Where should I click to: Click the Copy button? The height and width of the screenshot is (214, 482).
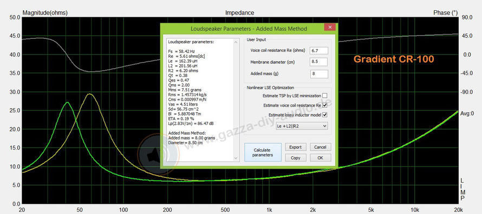pos(295,158)
